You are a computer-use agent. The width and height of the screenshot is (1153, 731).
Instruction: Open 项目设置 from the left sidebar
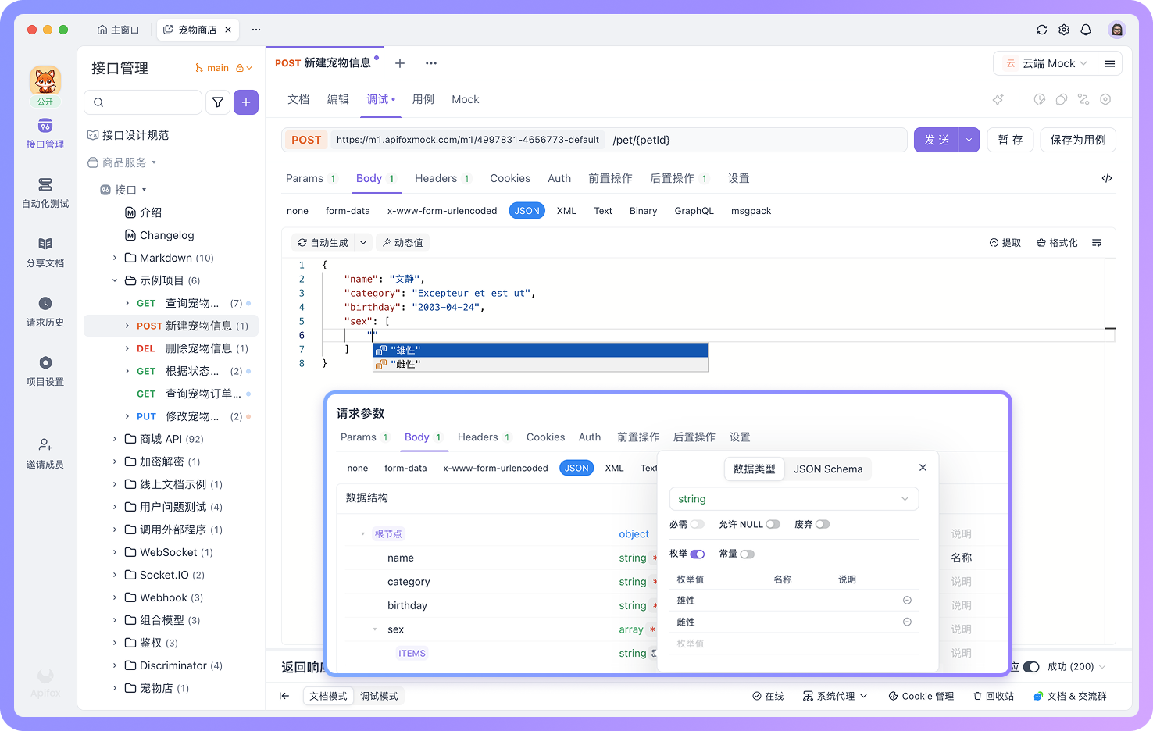tap(45, 369)
